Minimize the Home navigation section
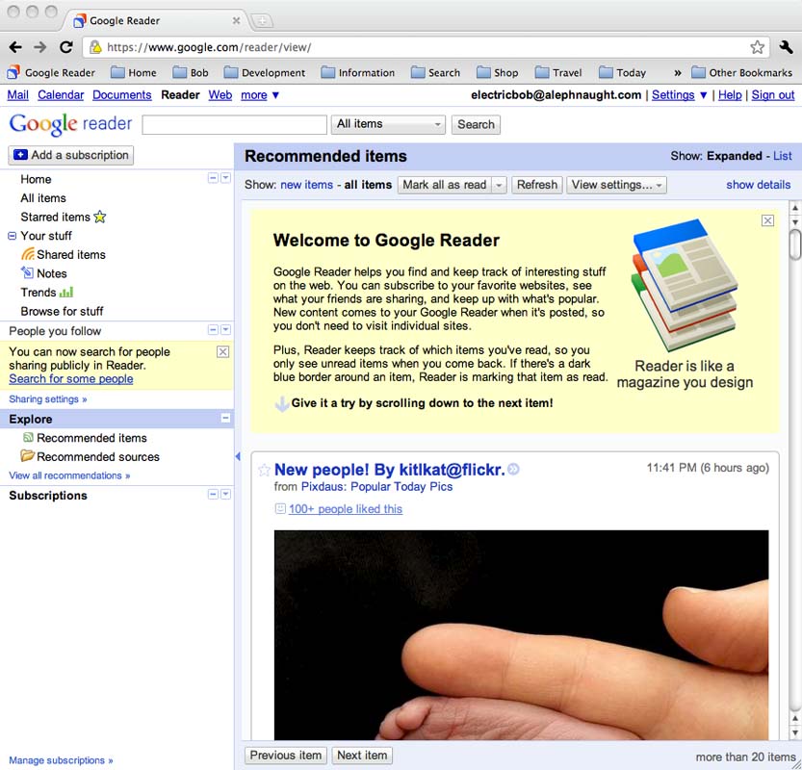The width and height of the screenshot is (802, 770). pos(214,178)
